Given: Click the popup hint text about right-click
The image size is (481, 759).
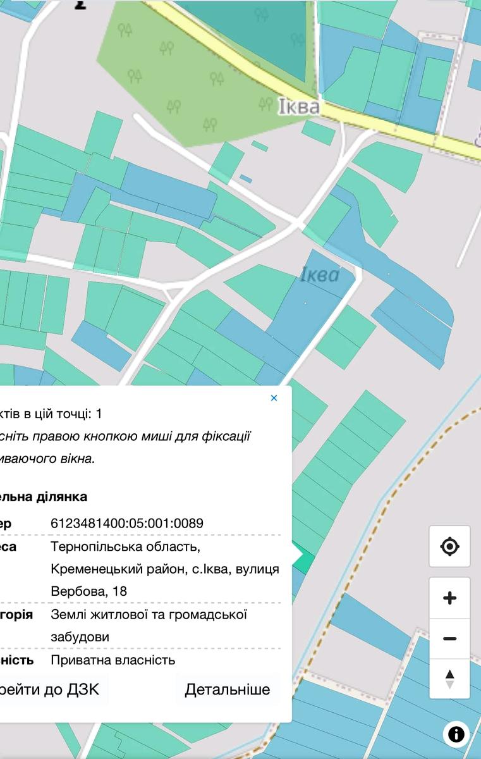Looking at the screenshot, I should coord(126,447).
